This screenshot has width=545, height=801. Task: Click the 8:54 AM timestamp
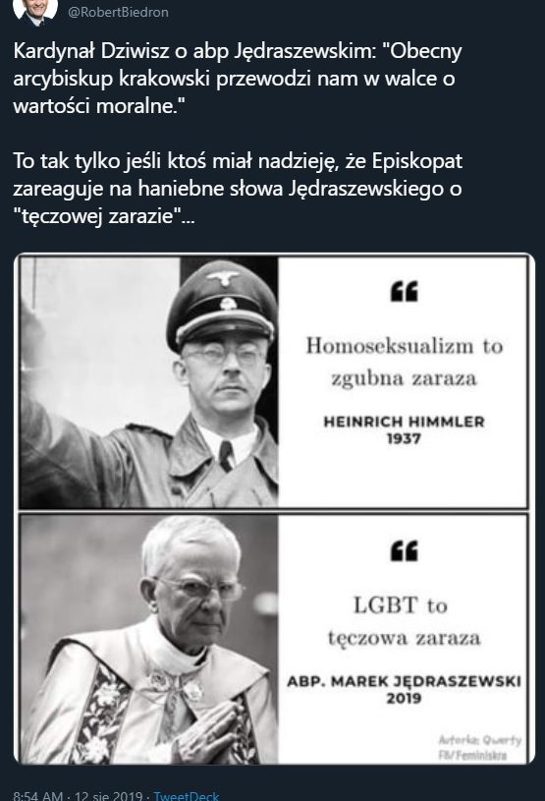click(x=38, y=795)
